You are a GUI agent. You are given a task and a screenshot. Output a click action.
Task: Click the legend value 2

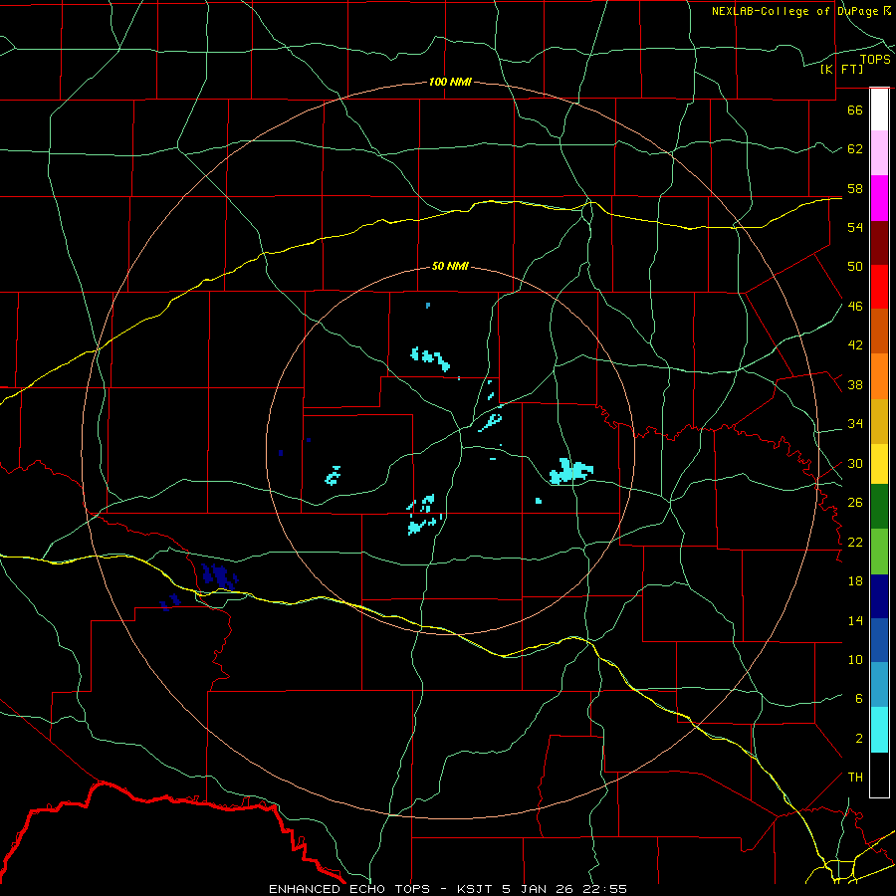coord(859,739)
